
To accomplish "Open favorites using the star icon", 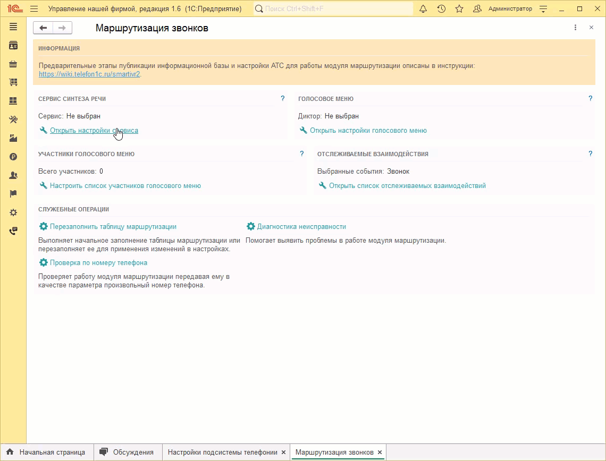I will coord(459,9).
